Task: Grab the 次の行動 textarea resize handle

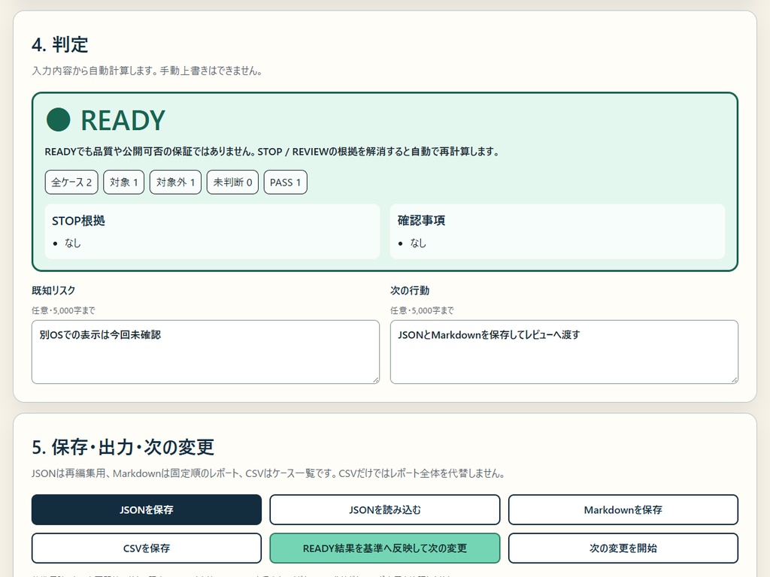Action: 735,379
